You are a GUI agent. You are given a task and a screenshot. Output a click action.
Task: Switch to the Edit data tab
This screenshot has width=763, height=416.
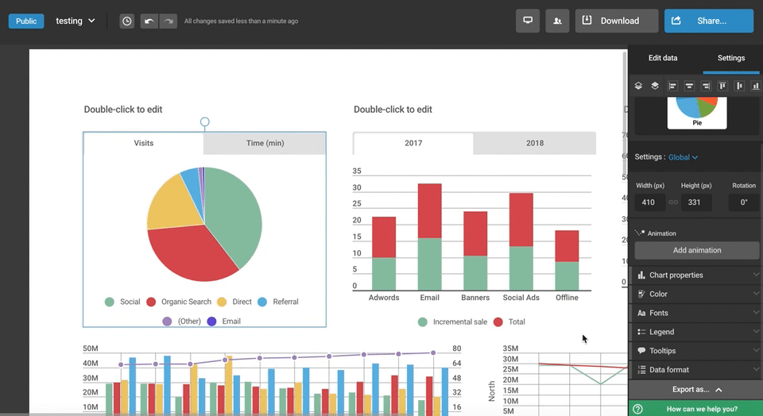[x=662, y=58]
